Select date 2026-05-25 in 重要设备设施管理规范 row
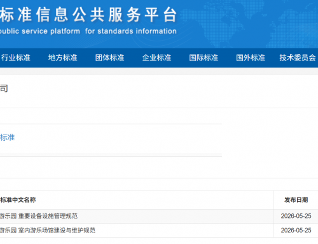The width and height of the screenshot is (318, 244). 296,216
